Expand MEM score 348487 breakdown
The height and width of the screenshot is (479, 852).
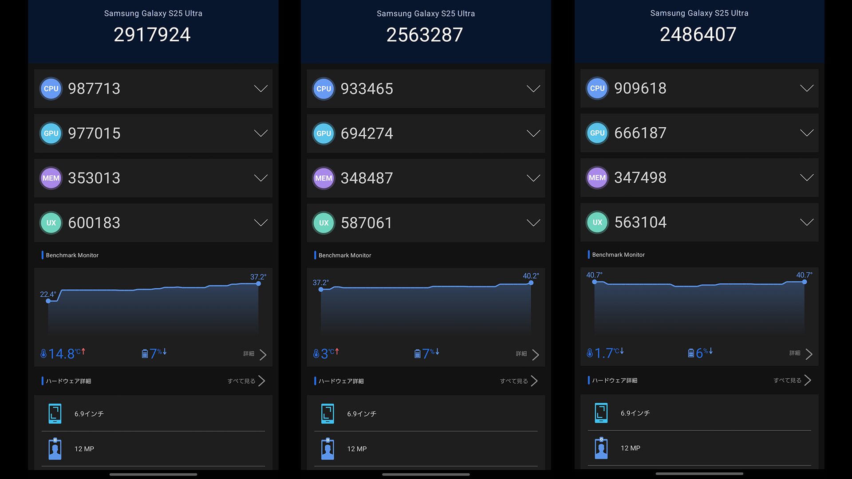coord(533,178)
